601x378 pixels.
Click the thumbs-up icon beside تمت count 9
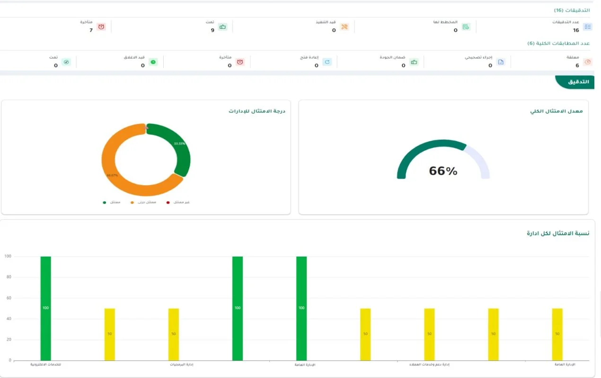point(222,27)
